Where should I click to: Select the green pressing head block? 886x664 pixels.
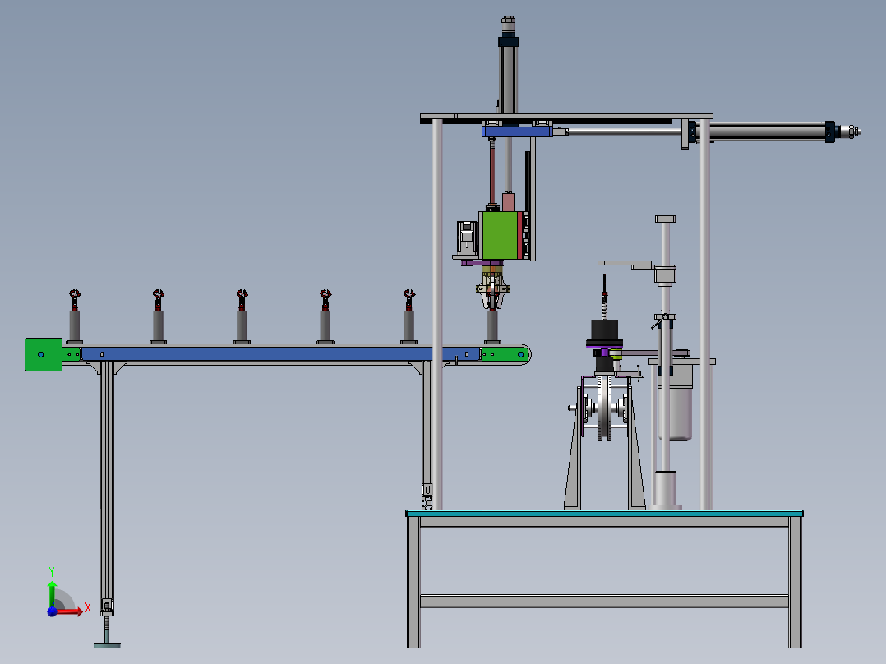click(x=501, y=233)
